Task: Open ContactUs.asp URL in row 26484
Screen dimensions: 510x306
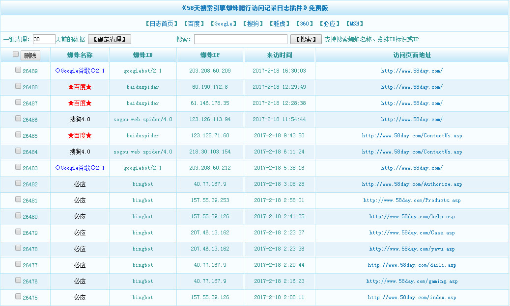Action: pyautogui.click(x=412, y=152)
